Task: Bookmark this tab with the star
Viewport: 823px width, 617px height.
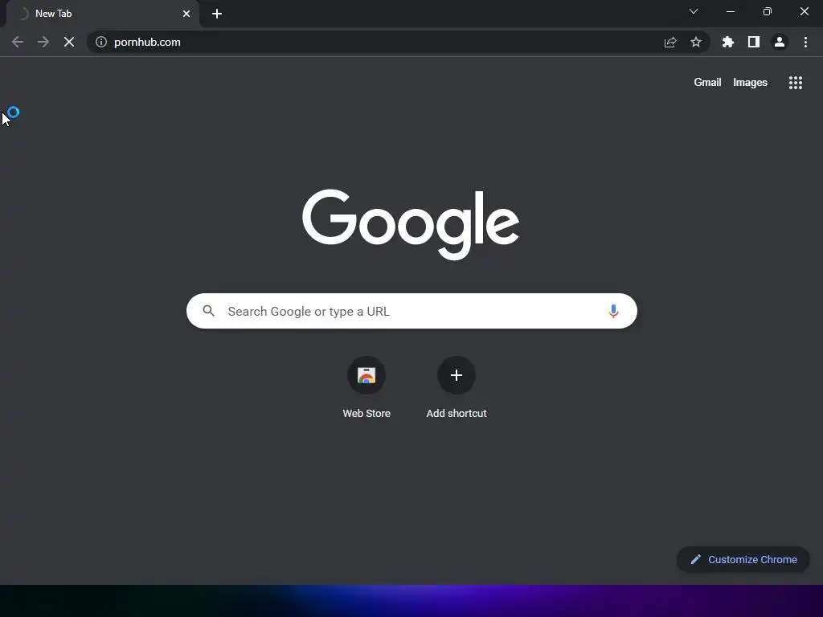Action: pyautogui.click(x=695, y=42)
